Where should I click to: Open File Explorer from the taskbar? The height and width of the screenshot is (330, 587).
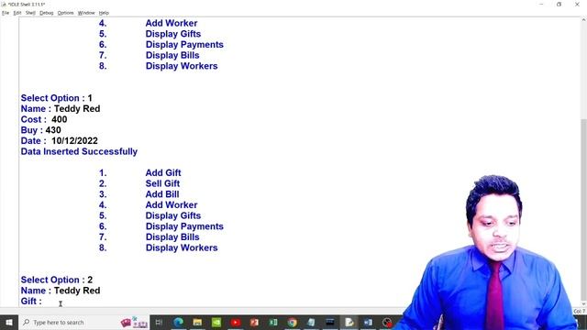pyautogui.click(x=197, y=322)
